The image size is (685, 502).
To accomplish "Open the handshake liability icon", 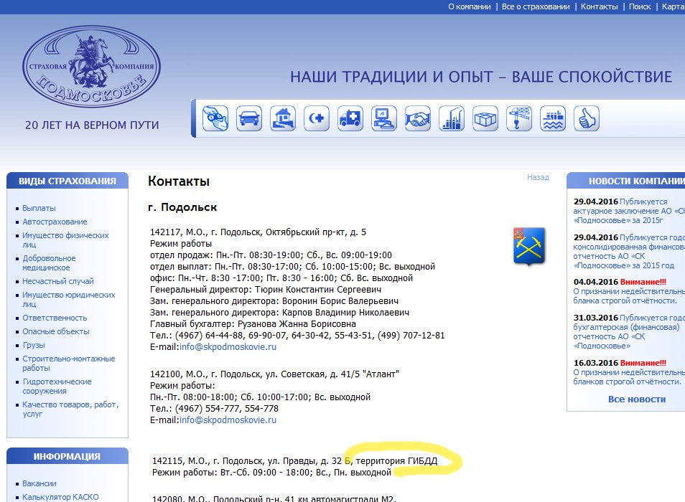I will [x=418, y=118].
